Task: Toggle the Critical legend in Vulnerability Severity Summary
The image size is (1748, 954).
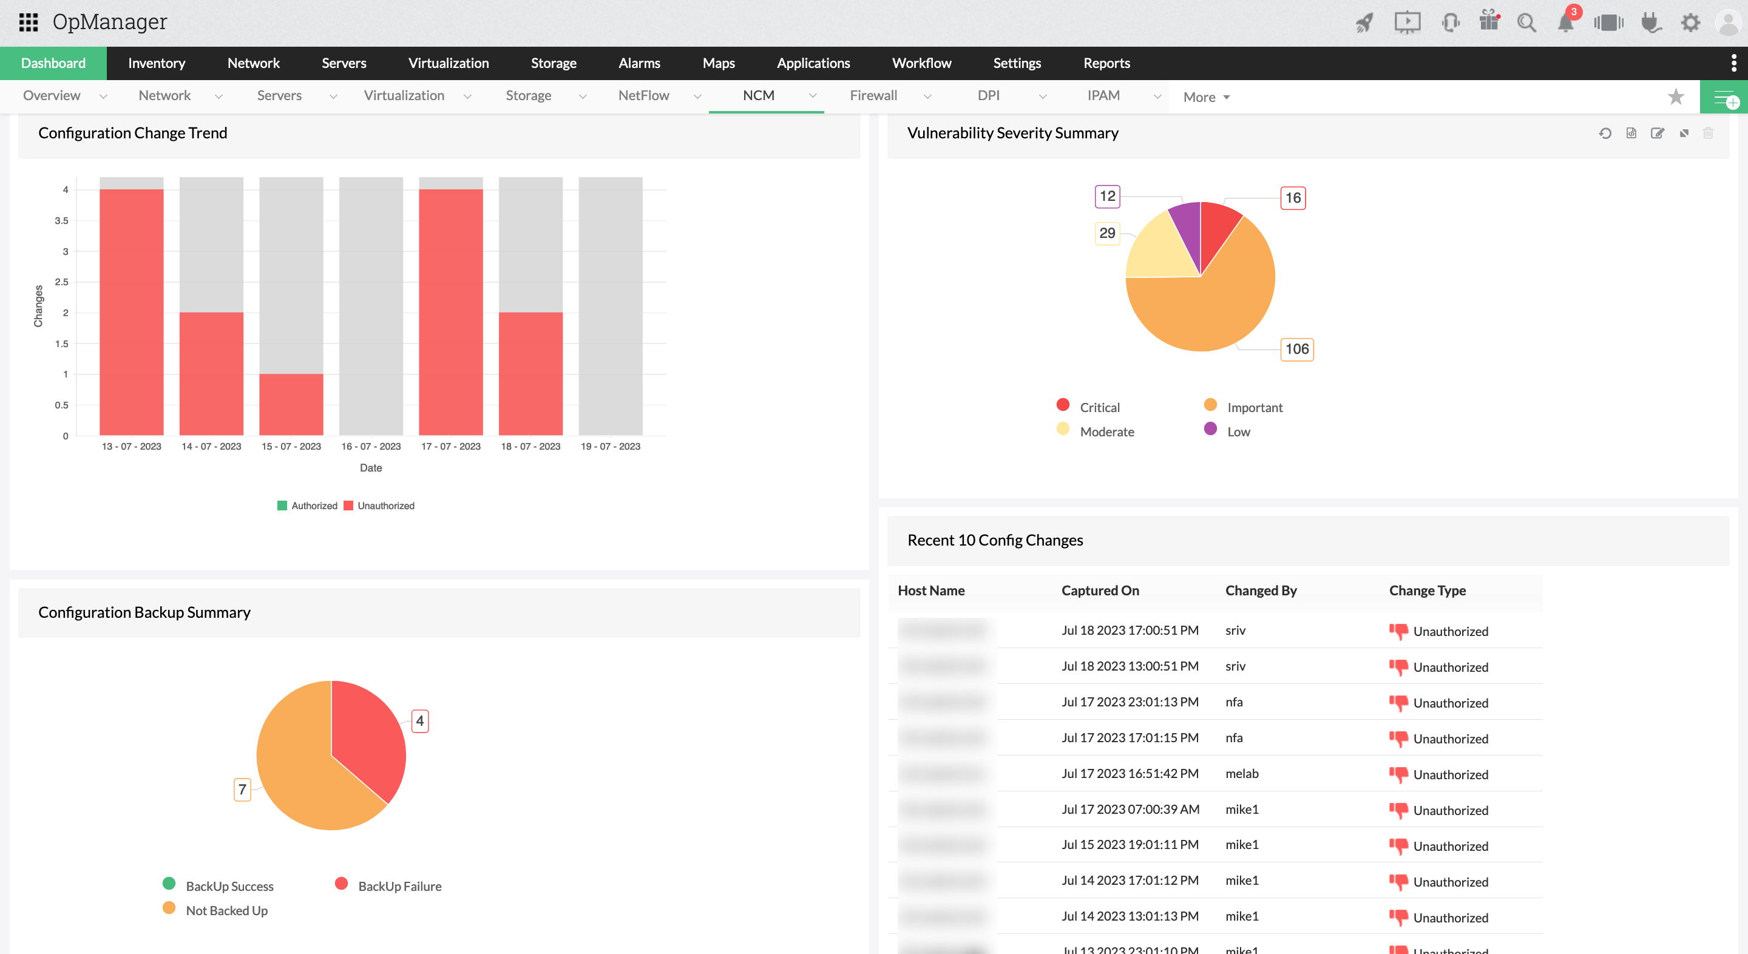Action: pyautogui.click(x=1088, y=407)
